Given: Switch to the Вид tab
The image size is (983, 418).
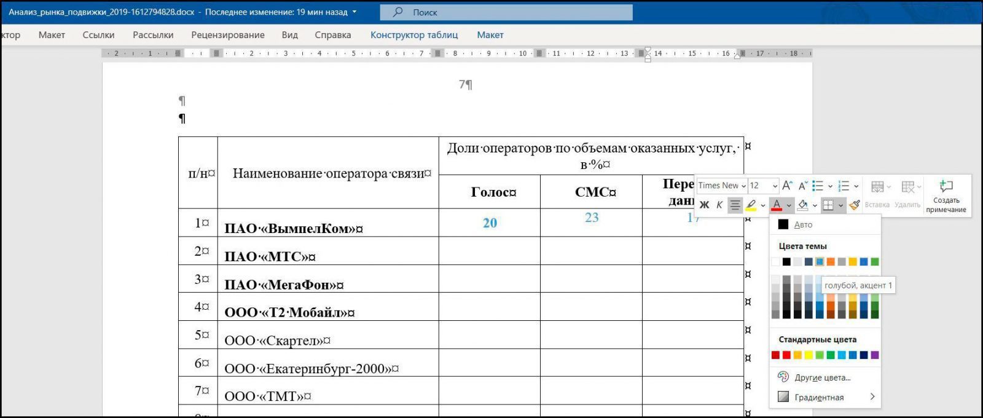Looking at the screenshot, I should [x=290, y=35].
